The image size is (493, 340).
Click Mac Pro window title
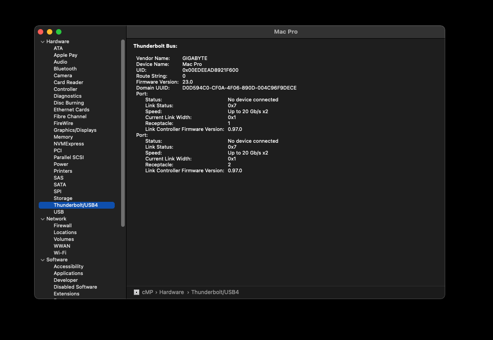pos(286,32)
